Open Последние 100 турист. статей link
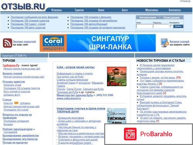This screenshot has width=193, height=145. coord(28,24)
